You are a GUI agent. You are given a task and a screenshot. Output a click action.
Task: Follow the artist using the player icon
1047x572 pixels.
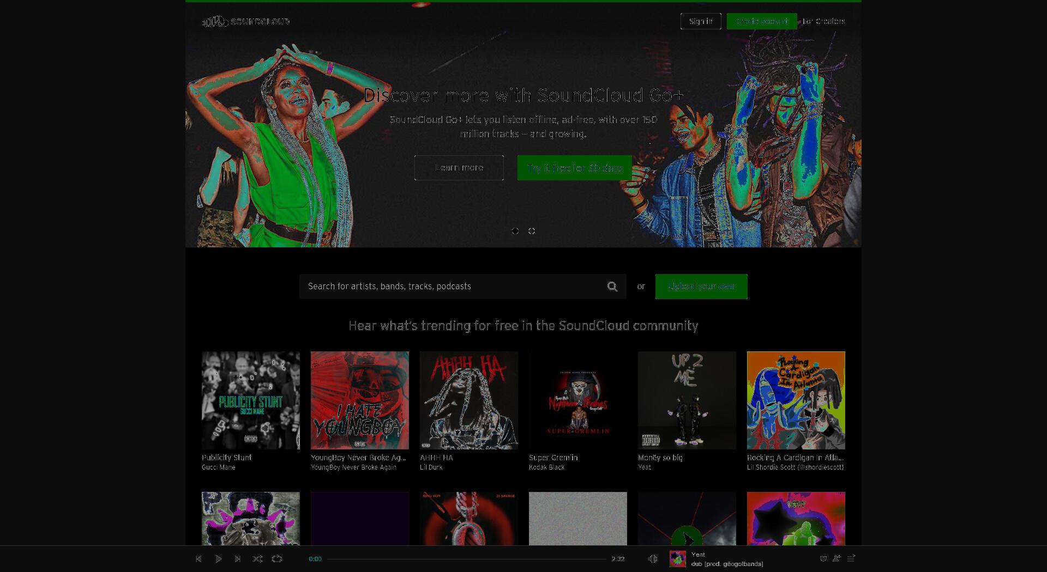[837, 558]
